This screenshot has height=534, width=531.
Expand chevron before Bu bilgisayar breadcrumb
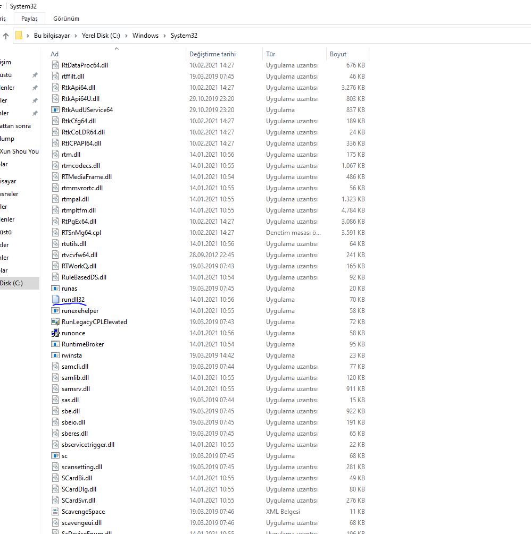[28, 36]
